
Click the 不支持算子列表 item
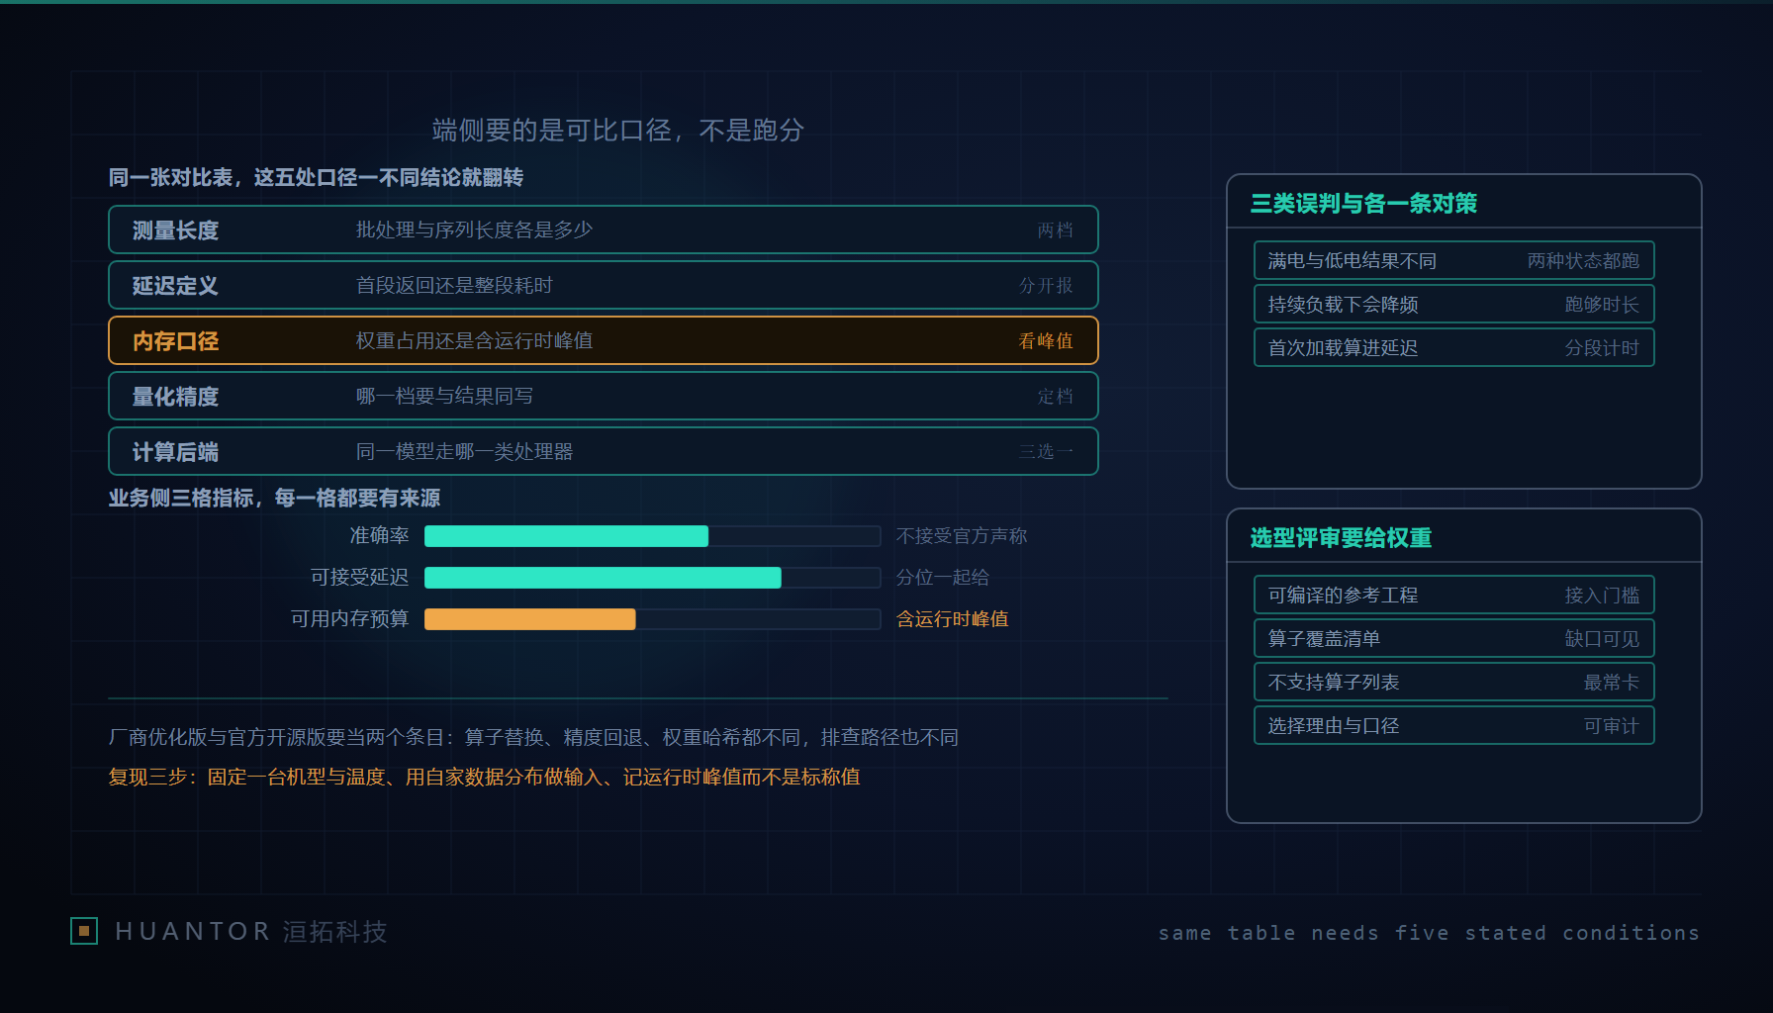(x=1454, y=682)
